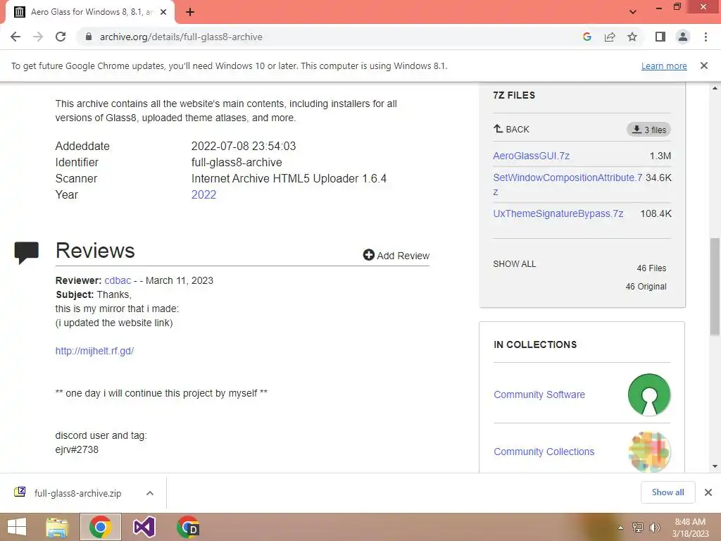The height and width of the screenshot is (541, 721).
Task: Show hidden system tray icons
Action: 620,528
